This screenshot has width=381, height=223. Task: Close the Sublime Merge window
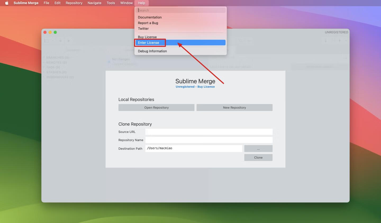click(x=45, y=32)
